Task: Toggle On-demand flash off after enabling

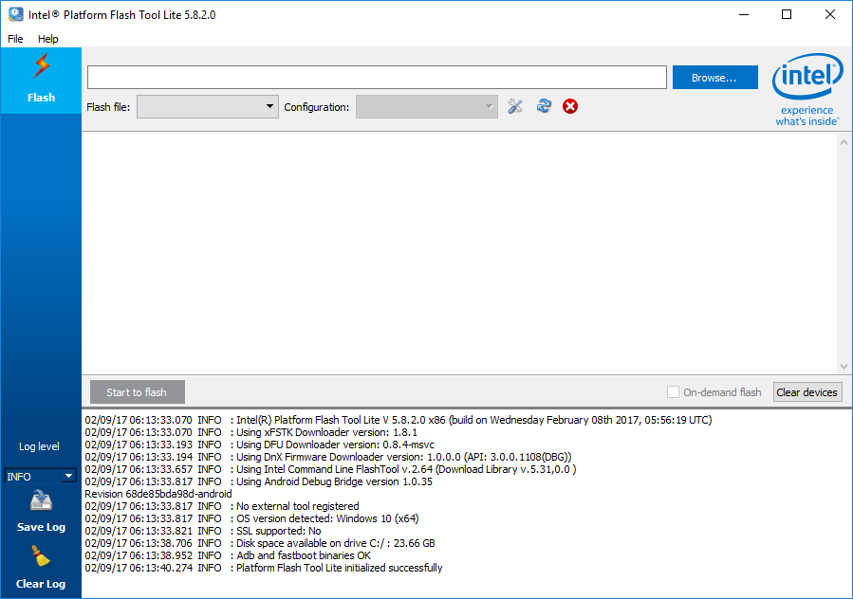Action: (x=673, y=392)
